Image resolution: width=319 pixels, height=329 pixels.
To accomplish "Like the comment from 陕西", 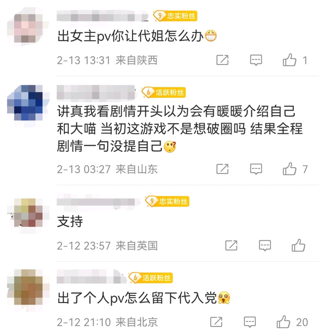I will [x=290, y=60].
